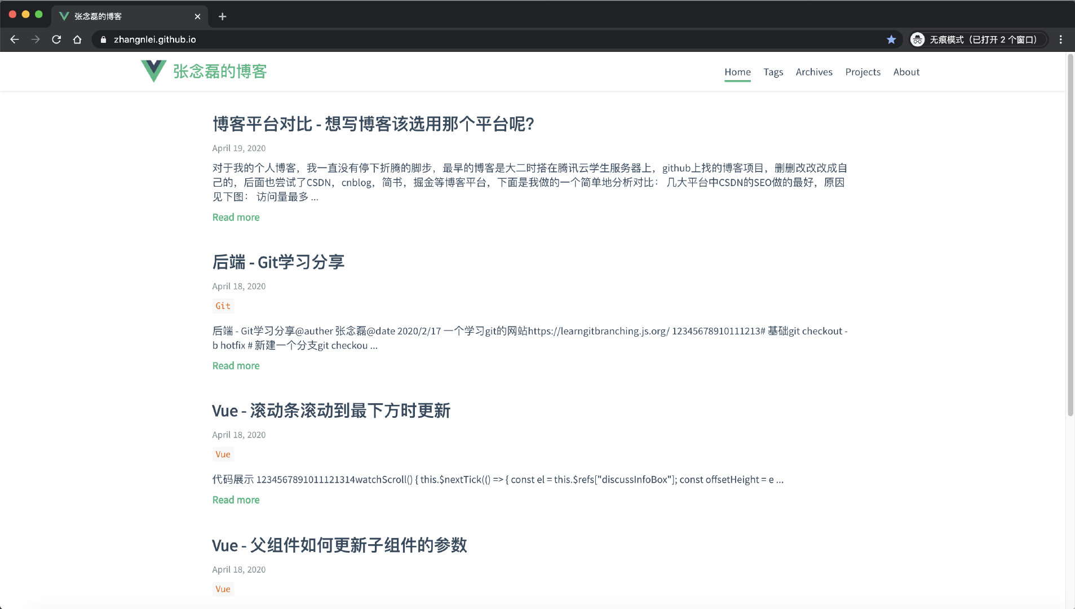Open the Archives navigation item
The image size is (1075, 609).
tap(814, 72)
